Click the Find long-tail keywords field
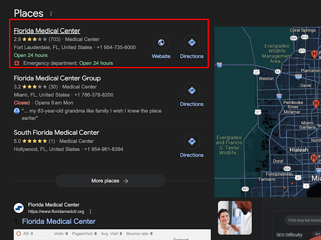The height and width of the screenshot is (240, 321). click(303, 220)
